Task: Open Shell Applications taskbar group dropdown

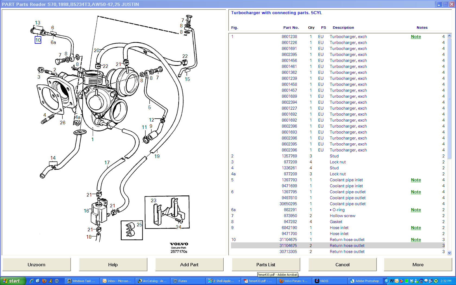Action: tap(239, 281)
